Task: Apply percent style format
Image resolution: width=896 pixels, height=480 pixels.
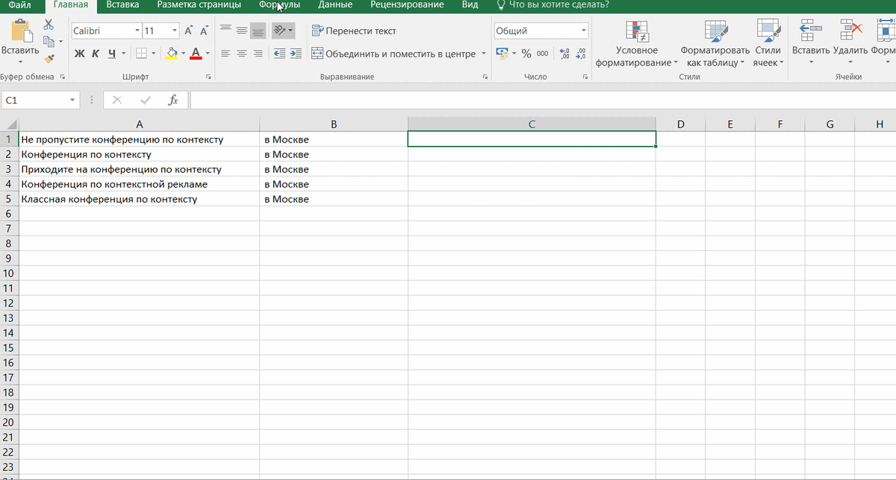Action: pyautogui.click(x=526, y=54)
